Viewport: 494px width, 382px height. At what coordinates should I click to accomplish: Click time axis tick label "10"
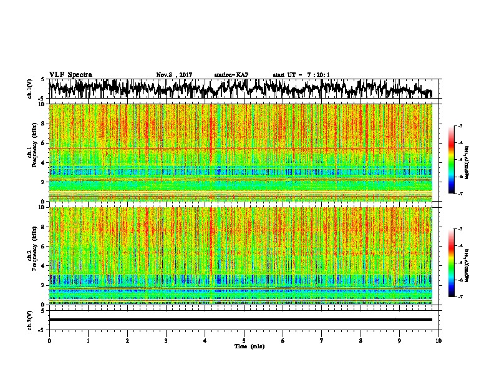[438, 341]
